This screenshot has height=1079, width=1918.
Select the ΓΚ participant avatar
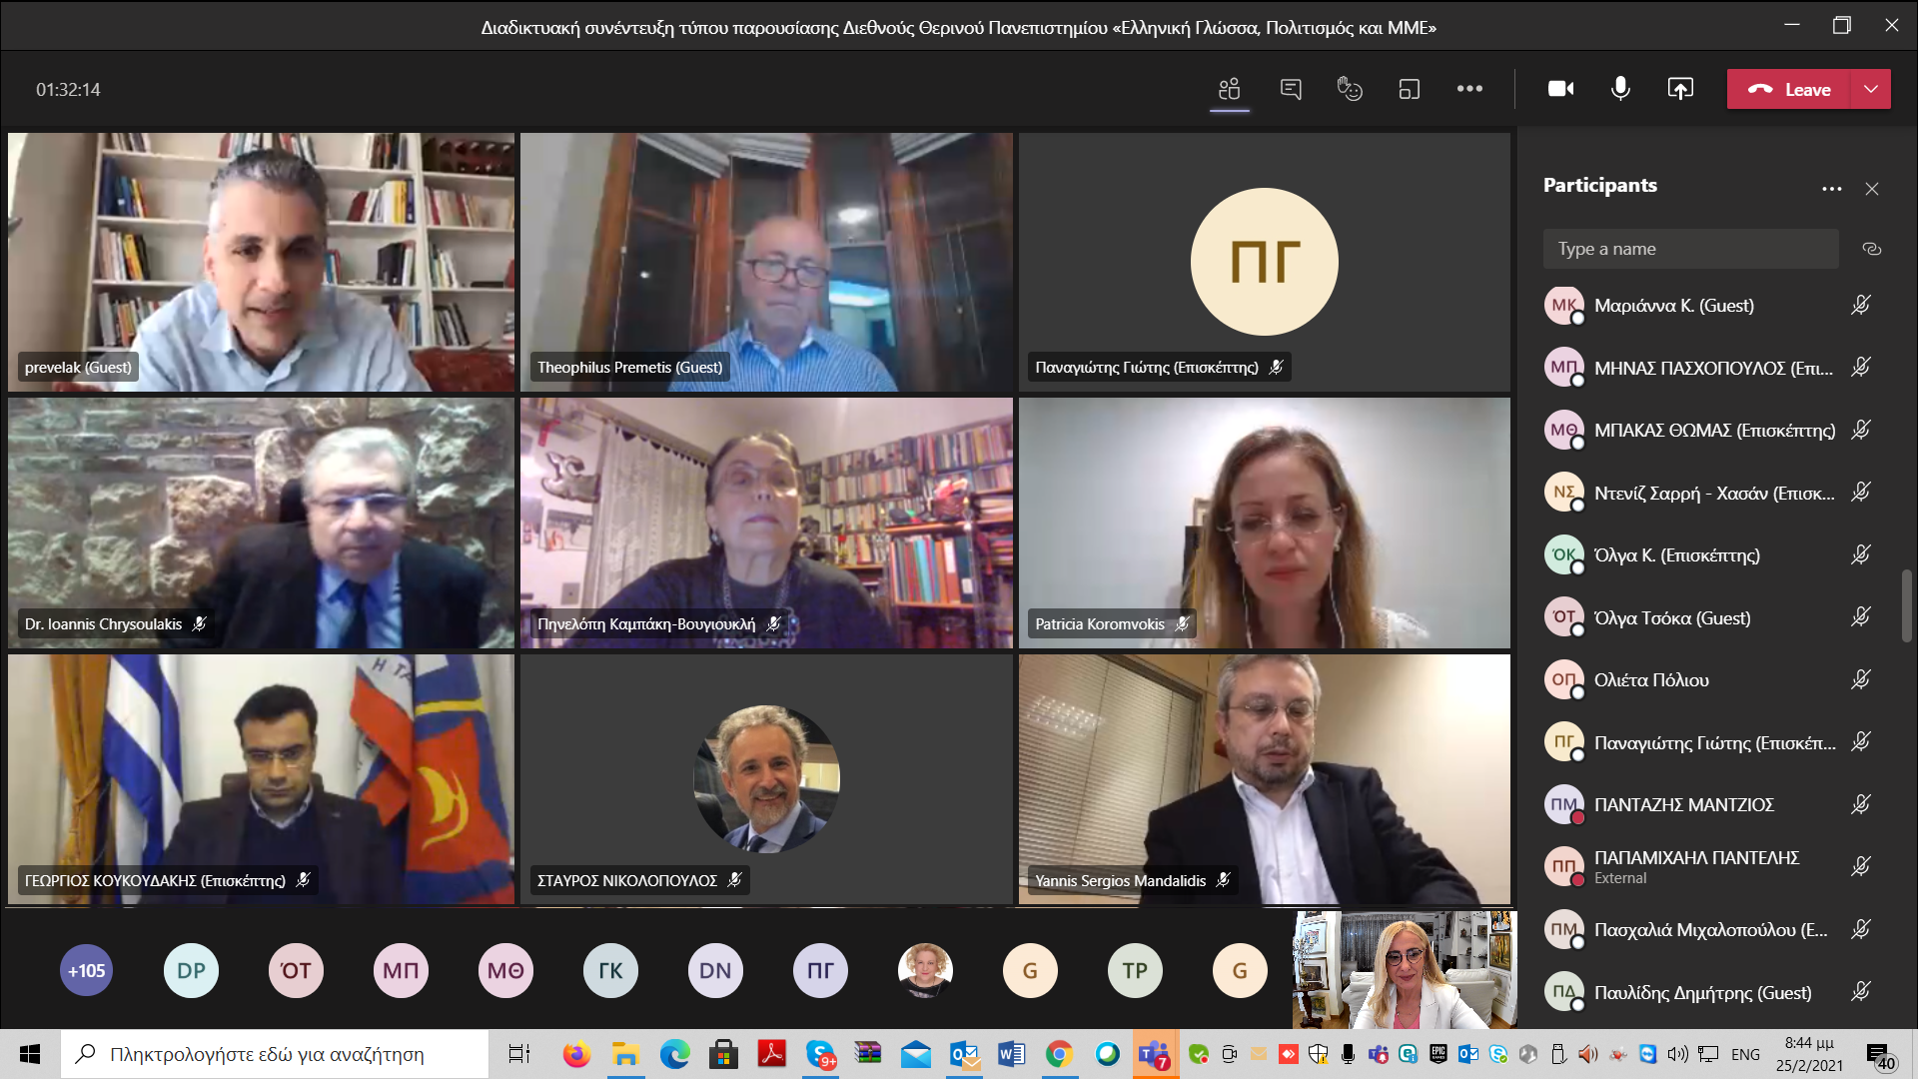point(610,970)
